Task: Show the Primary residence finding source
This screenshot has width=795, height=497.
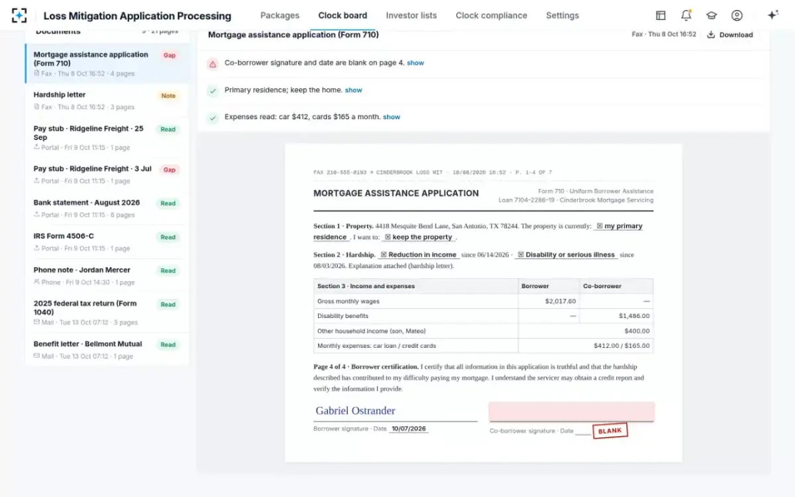Action: pyautogui.click(x=353, y=90)
